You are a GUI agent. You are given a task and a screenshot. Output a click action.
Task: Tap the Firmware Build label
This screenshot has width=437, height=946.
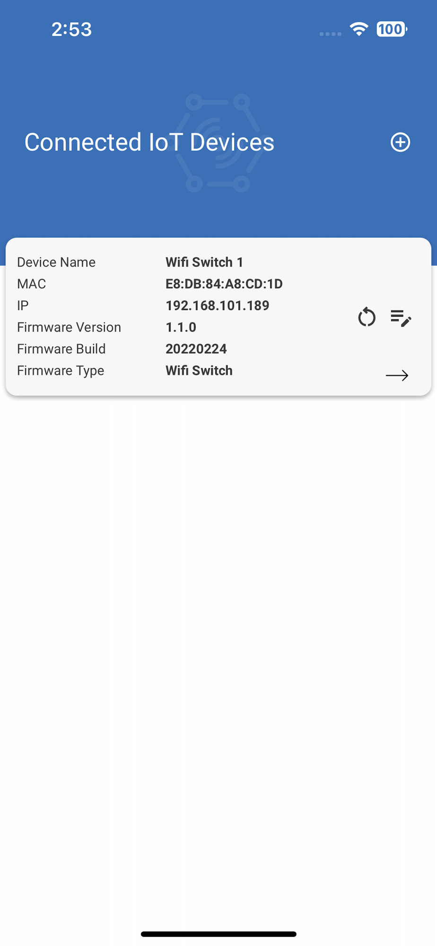[x=61, y=349]
